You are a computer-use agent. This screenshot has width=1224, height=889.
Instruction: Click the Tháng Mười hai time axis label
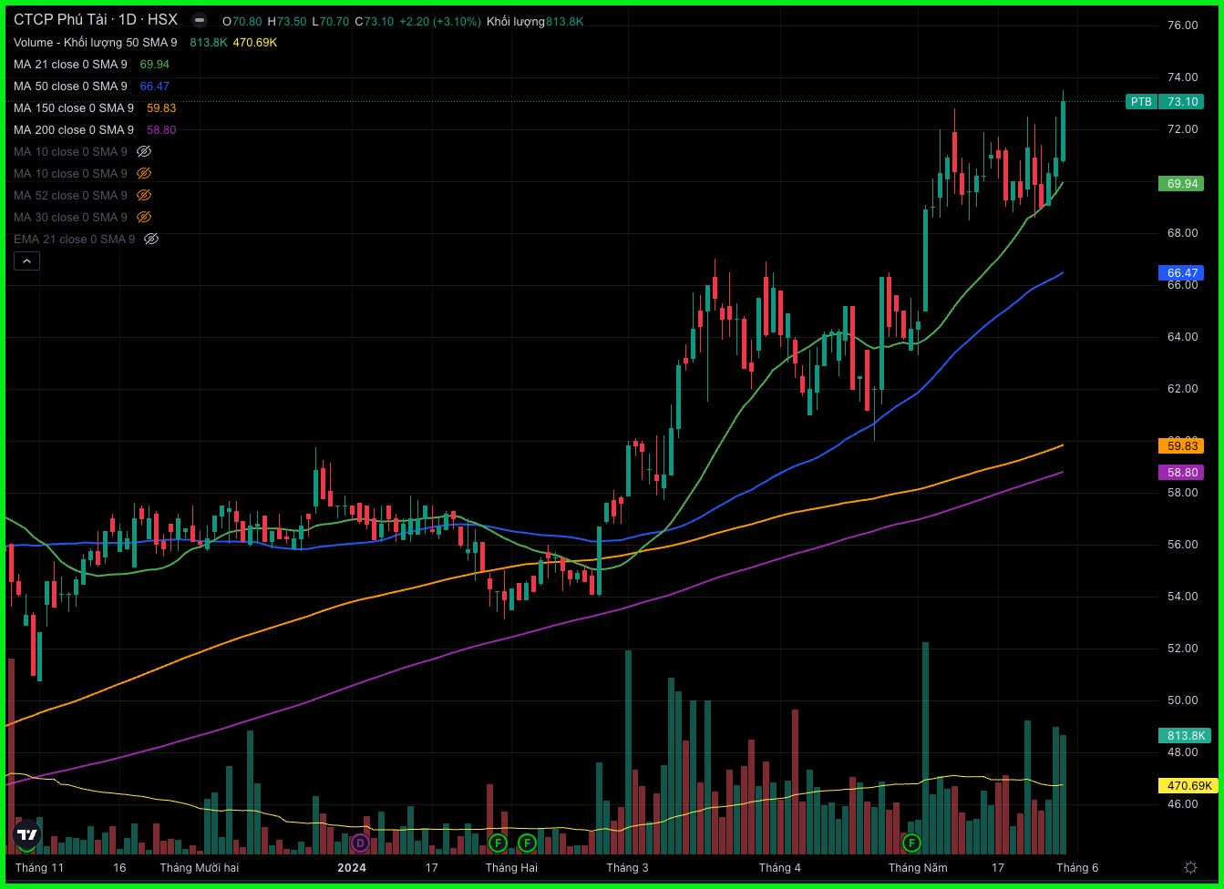point(199,868)
